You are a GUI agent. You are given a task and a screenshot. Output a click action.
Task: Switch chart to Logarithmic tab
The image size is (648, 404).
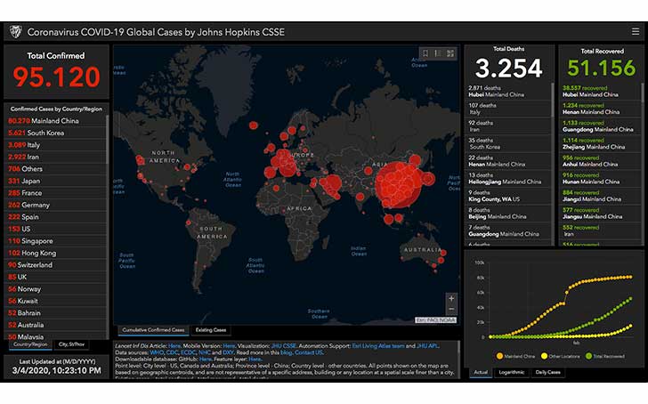(x=512, y=372)
